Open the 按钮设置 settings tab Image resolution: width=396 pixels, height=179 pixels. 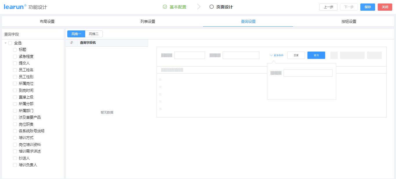[348, 21]
